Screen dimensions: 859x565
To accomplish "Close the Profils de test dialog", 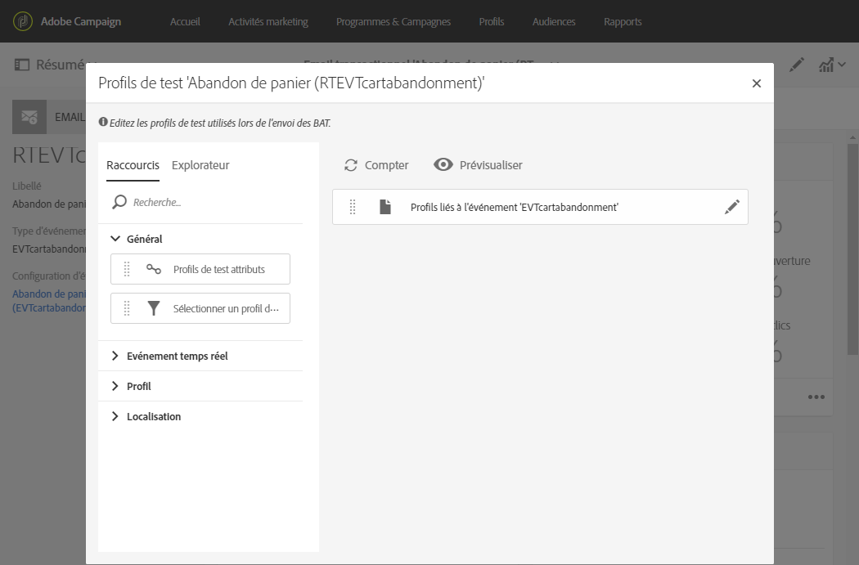I will (x=757, y=83).
